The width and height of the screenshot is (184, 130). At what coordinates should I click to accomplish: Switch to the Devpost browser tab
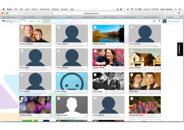coord(70,17)
